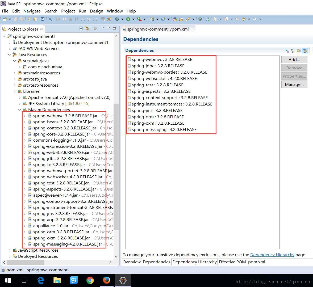Open Google Chrome from the taskbar
The width and height of the screenshot is (313, 287).
90,280
